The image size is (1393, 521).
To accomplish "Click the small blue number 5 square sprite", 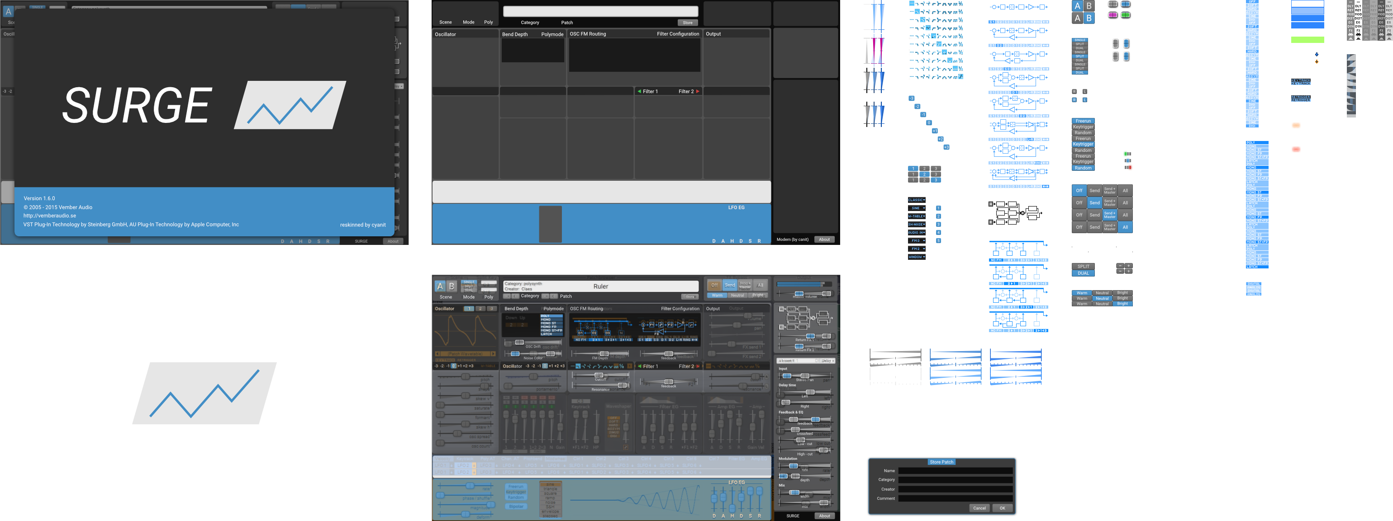I will pyautogui.click(x=939, y=241).
